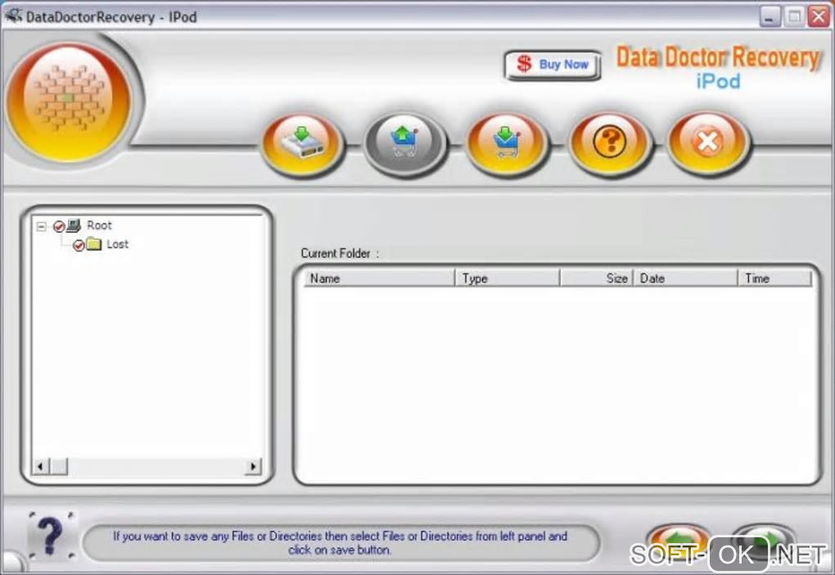Click the Buy Now button

point(553,65)
